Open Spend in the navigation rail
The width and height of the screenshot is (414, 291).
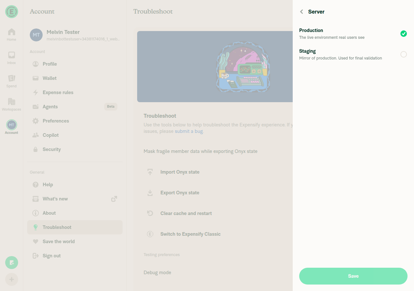click(12, 81)
